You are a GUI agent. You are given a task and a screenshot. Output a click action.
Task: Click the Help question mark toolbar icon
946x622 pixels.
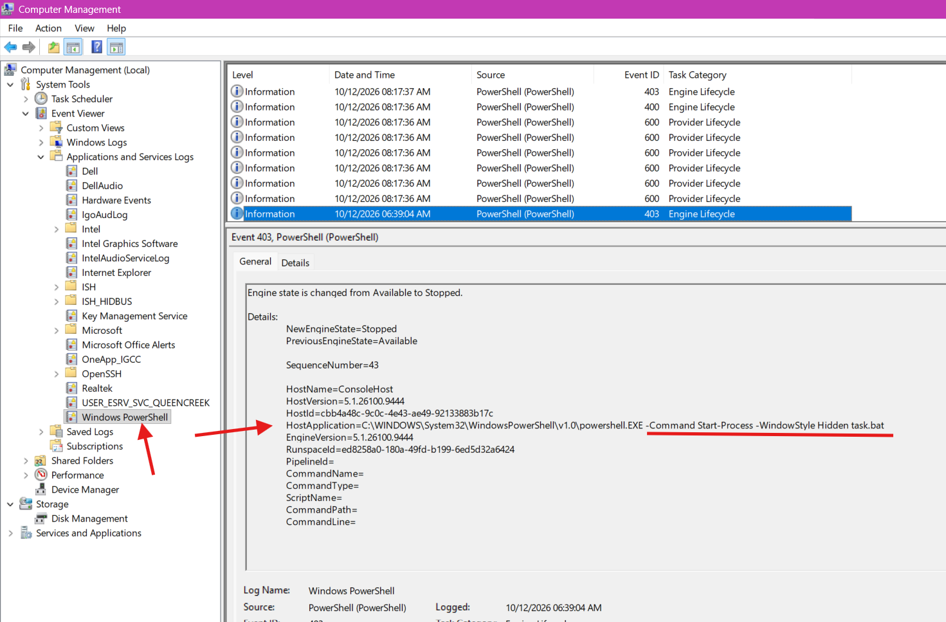(96, 47)
